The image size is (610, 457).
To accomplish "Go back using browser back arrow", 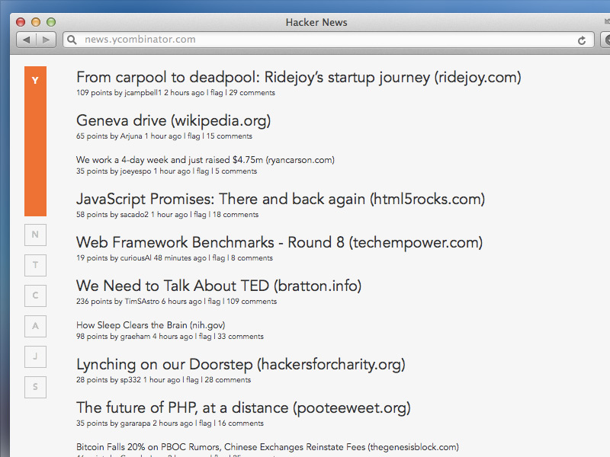I will [27, 40].
